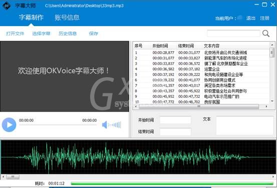The height and width of the screenshot is (188, 277).
Task: Click end time 00:00:31,077 in row 1
Action: (x=189, y=53)
